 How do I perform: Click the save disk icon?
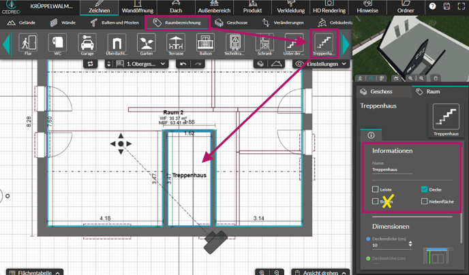447,6
